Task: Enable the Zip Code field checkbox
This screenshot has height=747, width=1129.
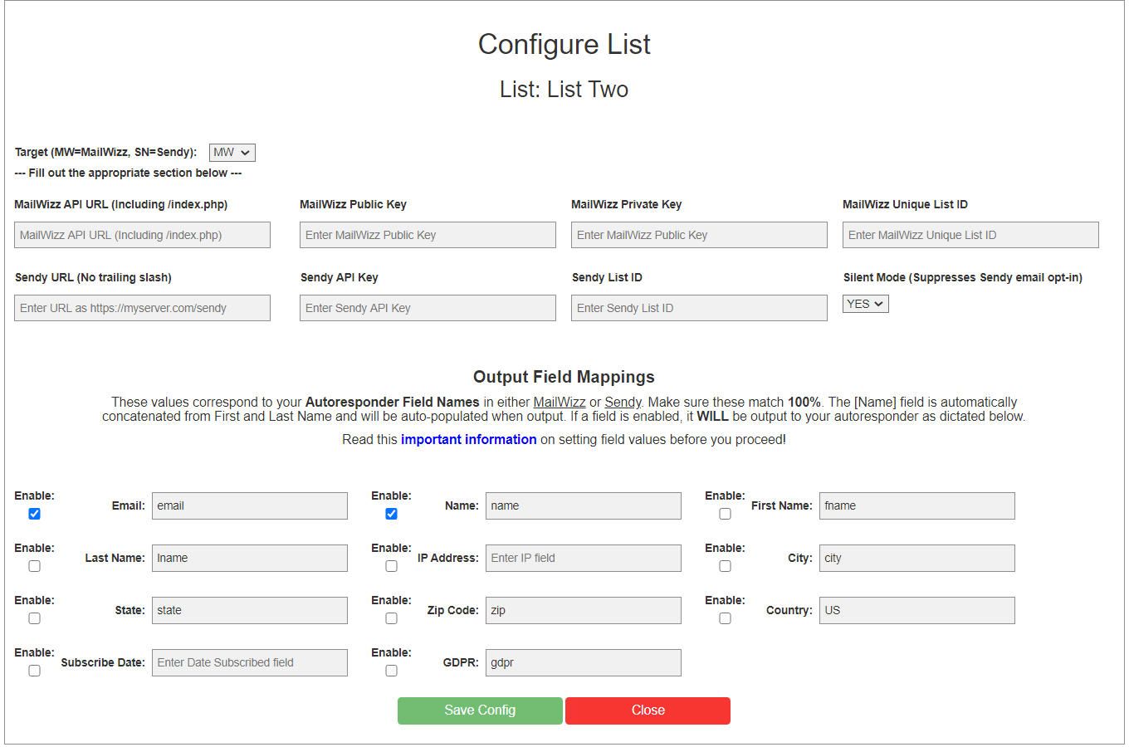Action: coord(391,618)
